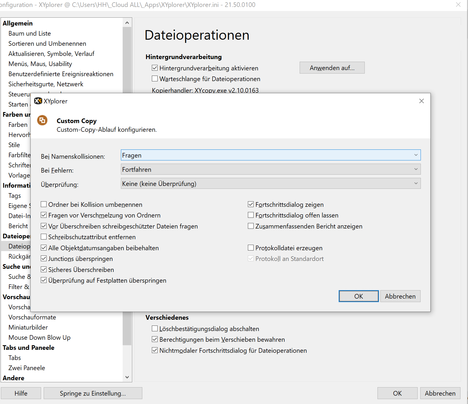Open the 'Bei Namenskollisionen' dropdown
The width and height of the screenshot is (468, 404).
click(x=270, y=155)
